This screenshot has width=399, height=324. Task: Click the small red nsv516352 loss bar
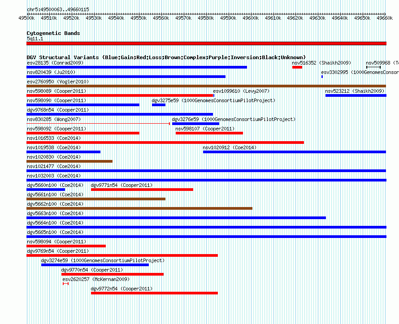(297, 67)
